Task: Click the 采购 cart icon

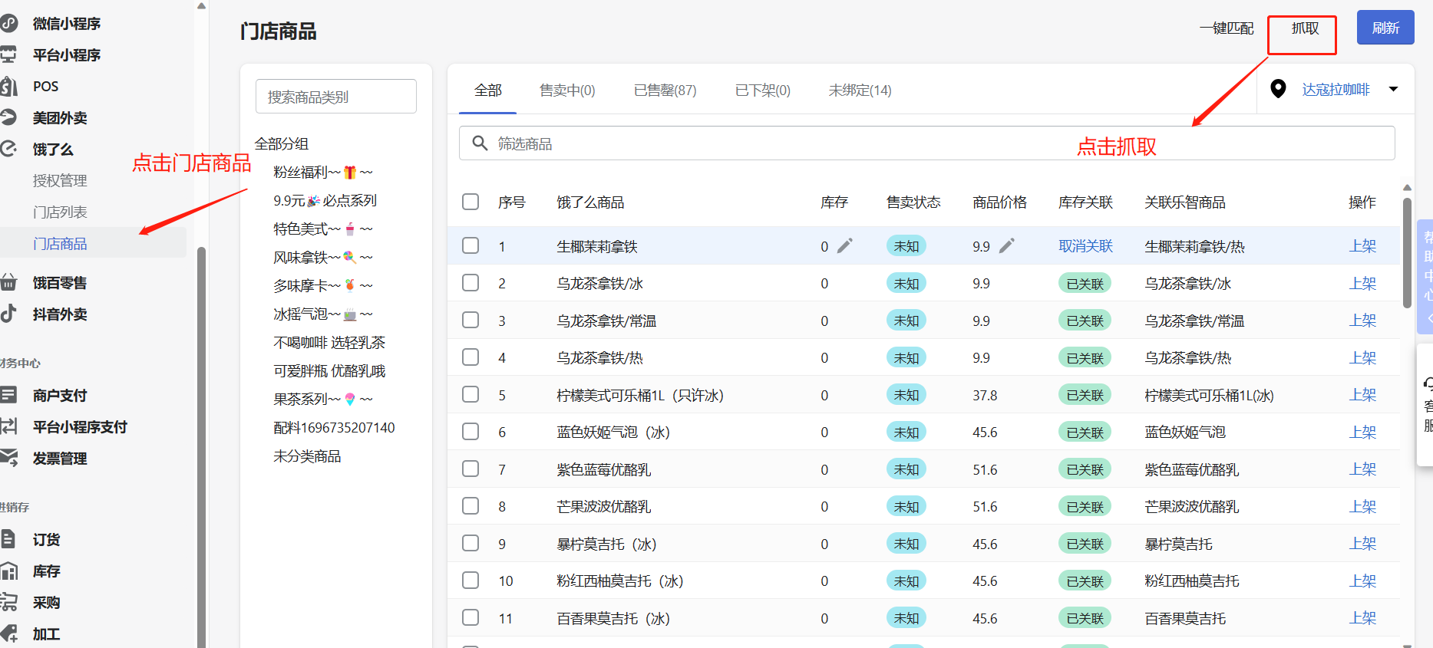Action: pyautogui.click(x=8, y=602)
